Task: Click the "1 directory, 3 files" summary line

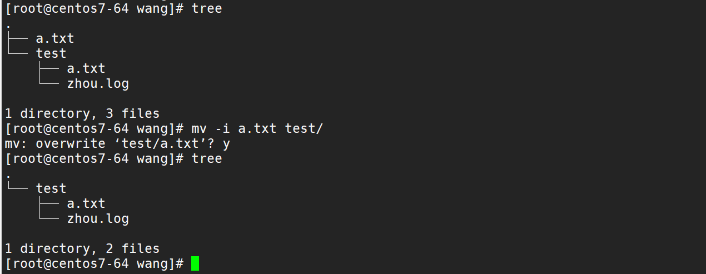Action: [x=82, y=114]
